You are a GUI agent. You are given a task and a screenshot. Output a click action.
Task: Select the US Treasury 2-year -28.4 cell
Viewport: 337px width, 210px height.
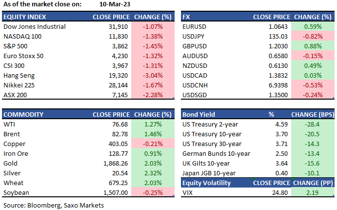[313, 124]
